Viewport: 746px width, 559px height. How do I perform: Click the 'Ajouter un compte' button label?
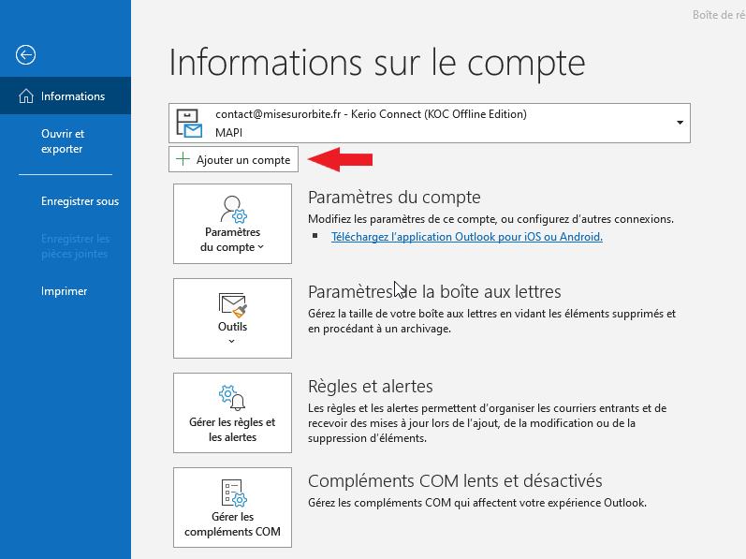click(243, 160)
